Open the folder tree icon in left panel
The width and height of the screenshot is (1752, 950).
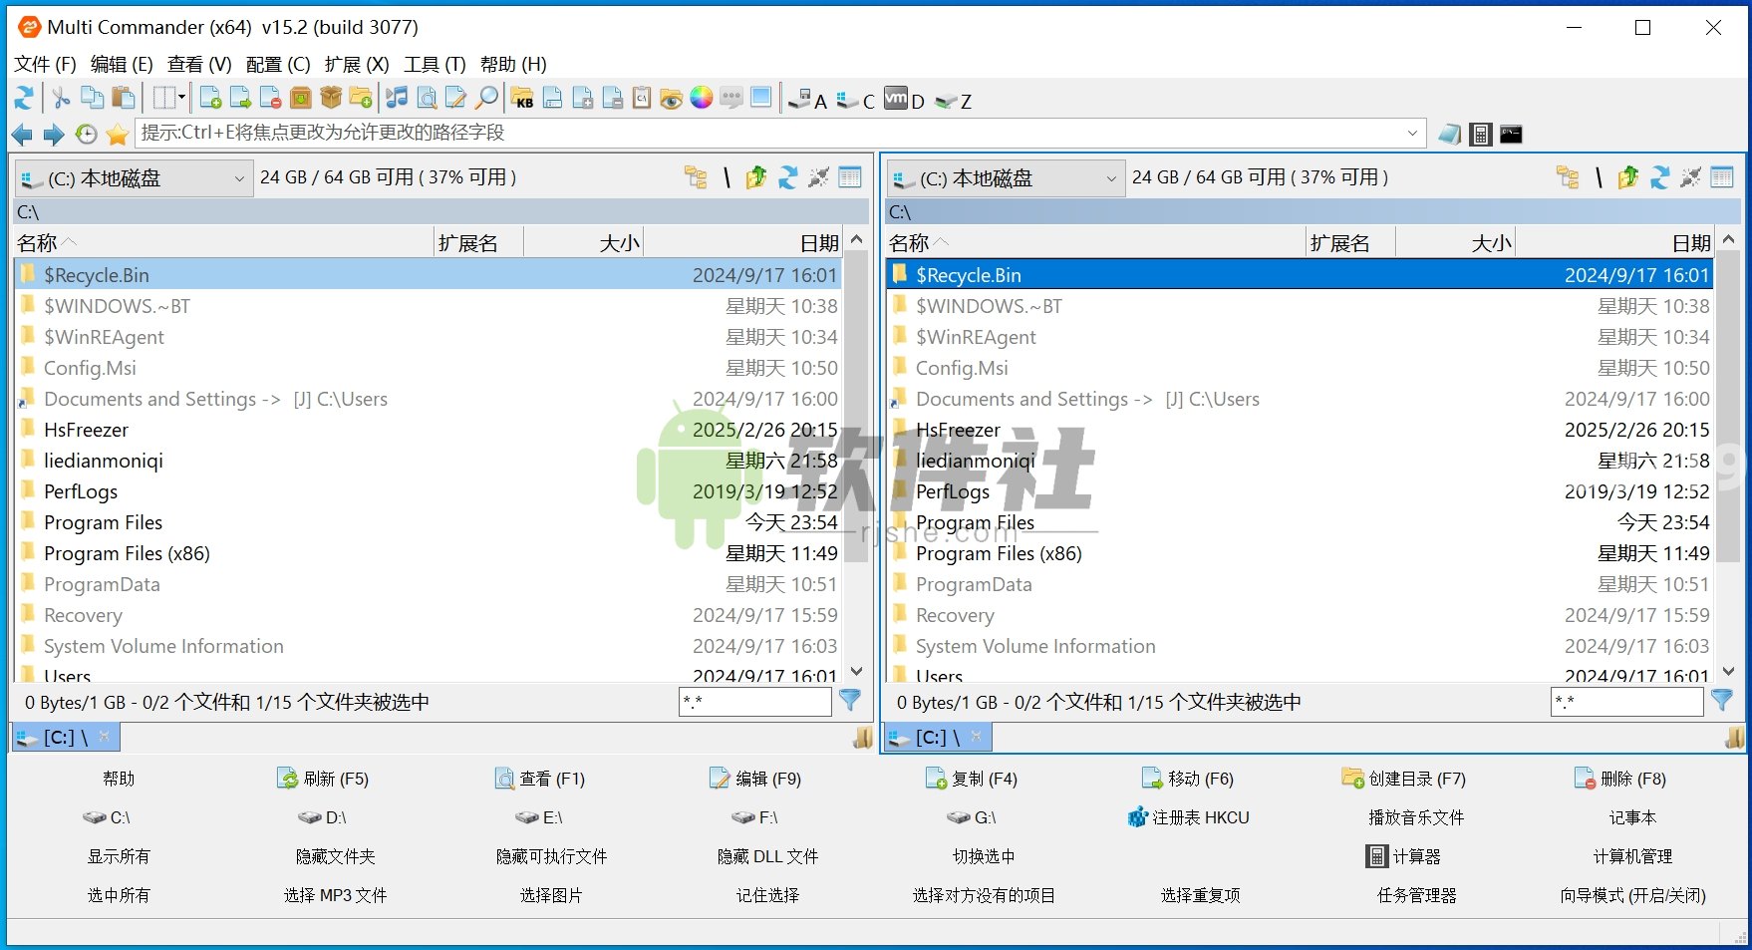pyautogui.click(x=696, y=177)
